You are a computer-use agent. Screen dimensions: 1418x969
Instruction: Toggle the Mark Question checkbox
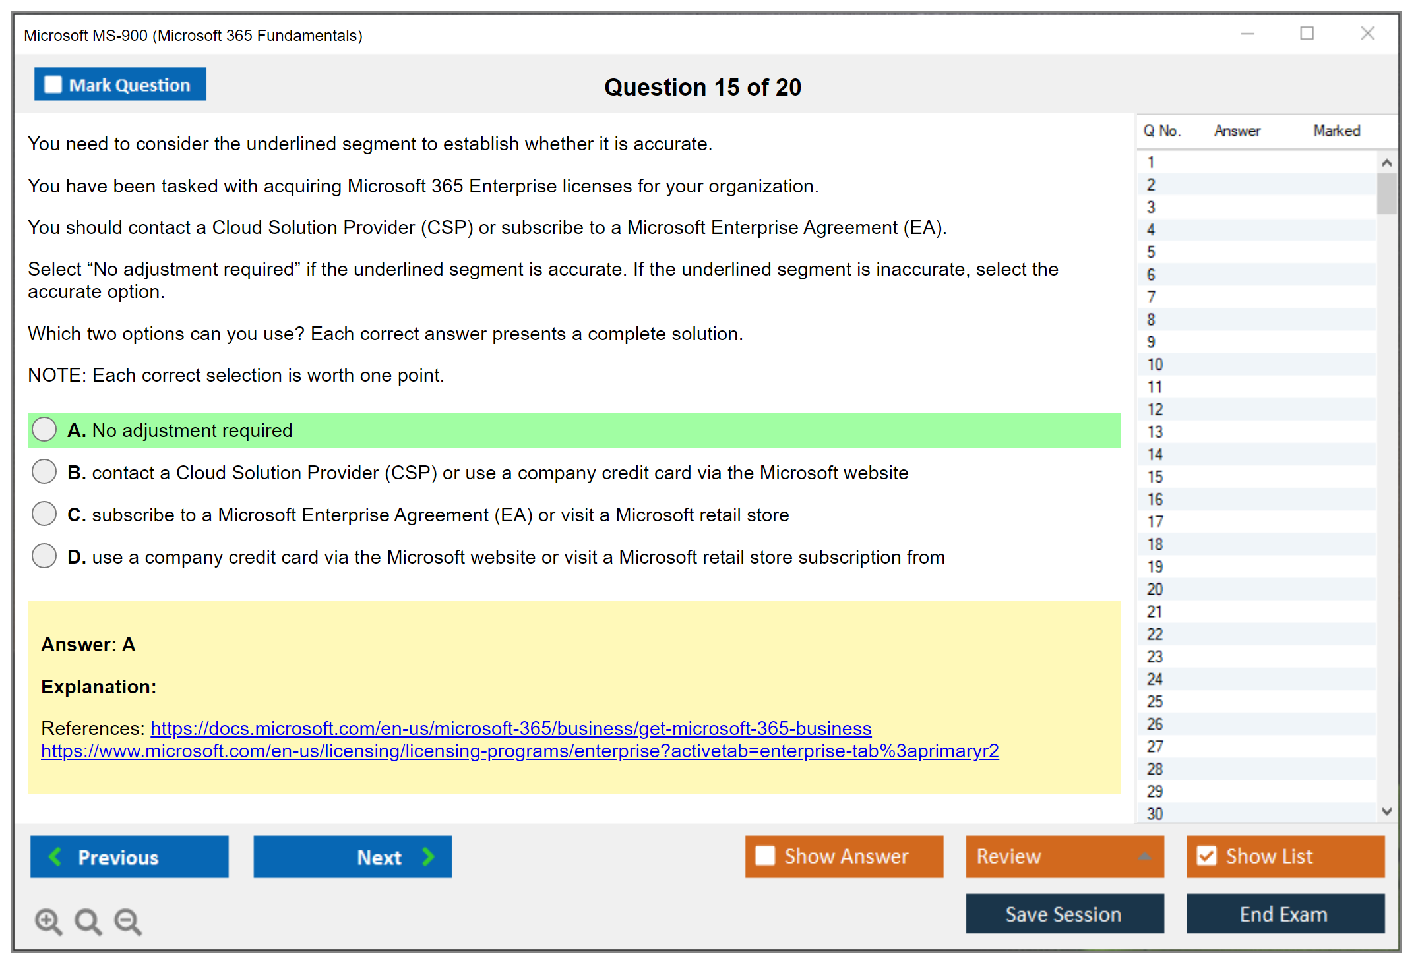(53, 85)
